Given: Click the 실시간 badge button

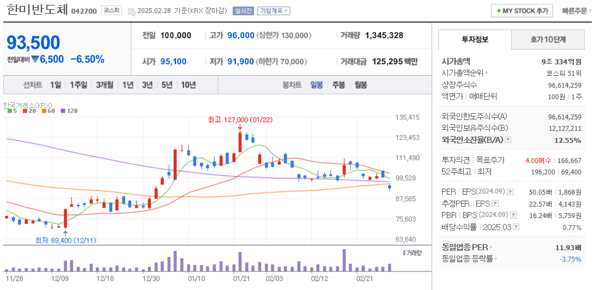Looking at the screenshot, I should (x=243, y=11).
